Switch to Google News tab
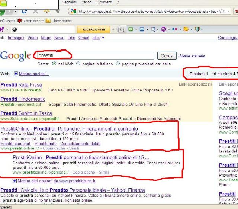 coord(59,38)
